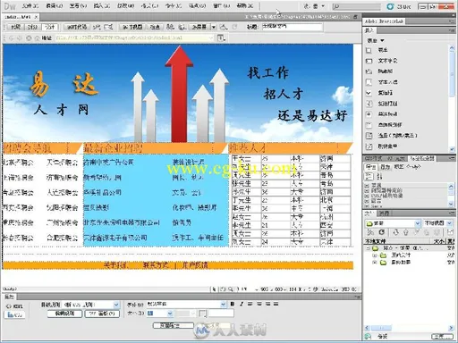Click the search field in the application bar

[357, 6]
